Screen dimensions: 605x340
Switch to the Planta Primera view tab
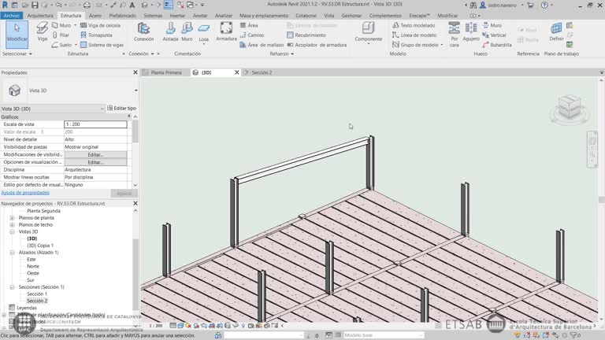(165, 72)
